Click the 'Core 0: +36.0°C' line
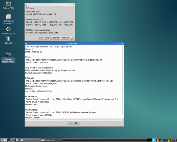The width and height of the screenshot is (177, 142). tap(50, 22)
